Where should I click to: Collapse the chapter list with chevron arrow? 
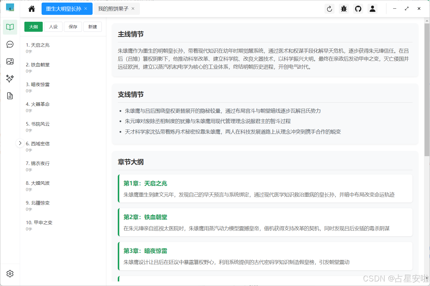coord(20,143)
